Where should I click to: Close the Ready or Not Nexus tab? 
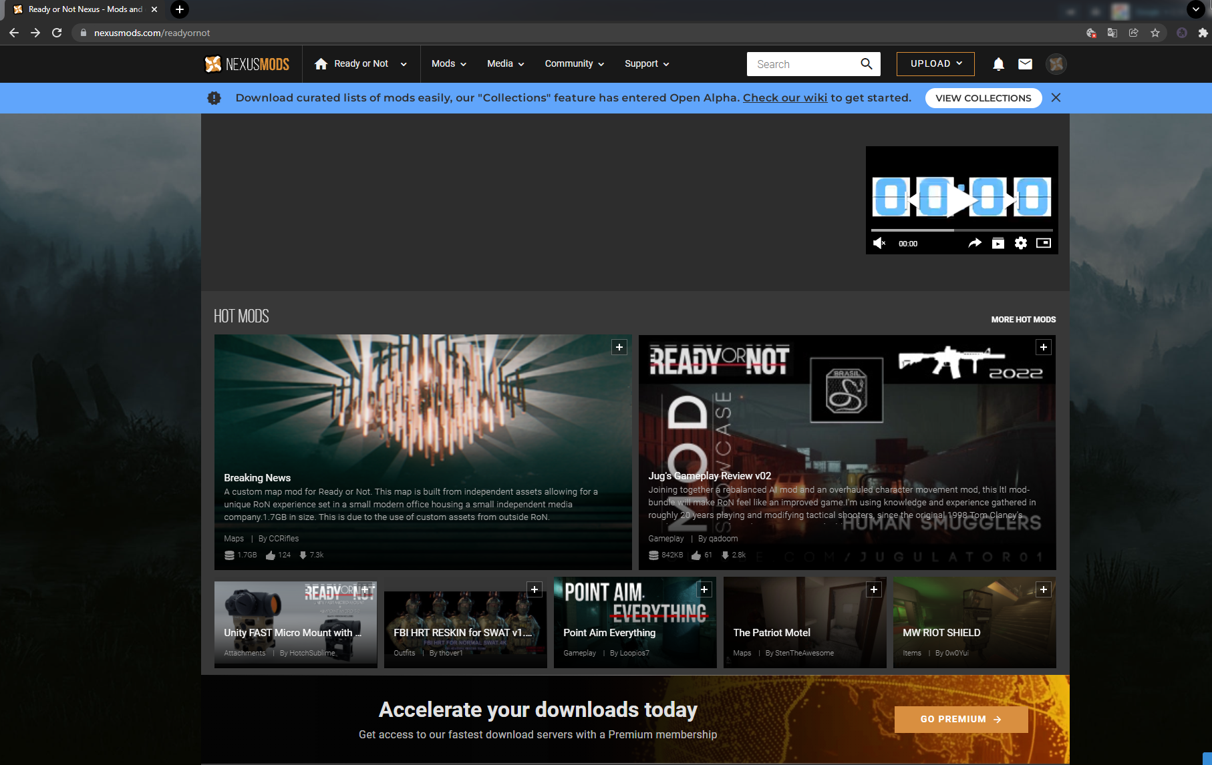click(x=154, y=9)
